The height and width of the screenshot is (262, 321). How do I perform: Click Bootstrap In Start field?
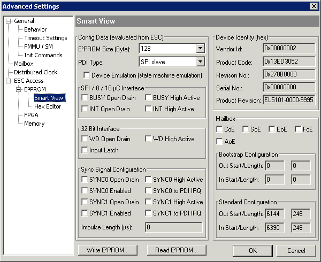point(274,180)
